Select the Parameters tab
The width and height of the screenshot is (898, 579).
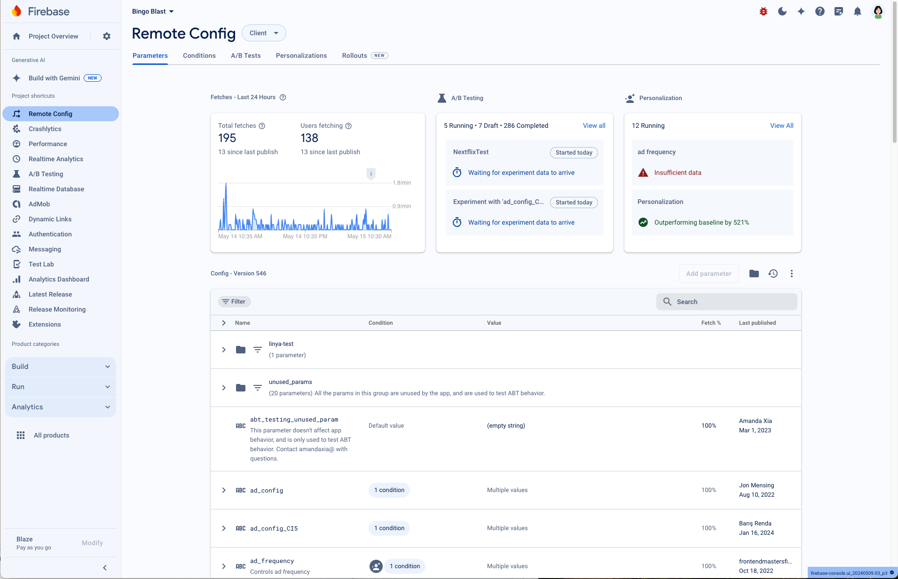[x=150, y=55]
